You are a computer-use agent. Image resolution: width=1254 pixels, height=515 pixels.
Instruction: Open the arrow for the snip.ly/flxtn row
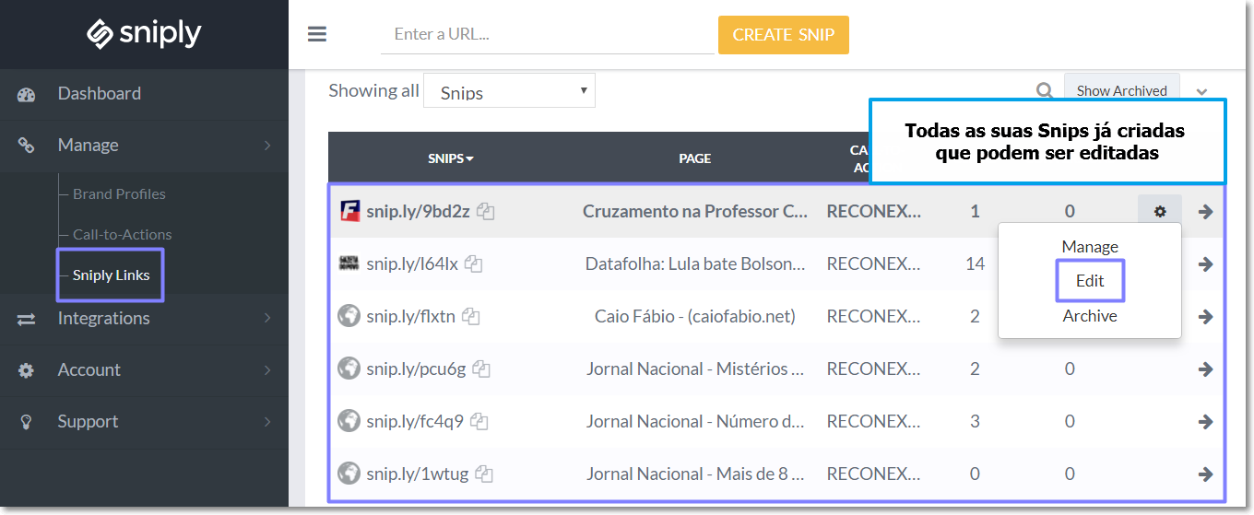pos(1205,317)
